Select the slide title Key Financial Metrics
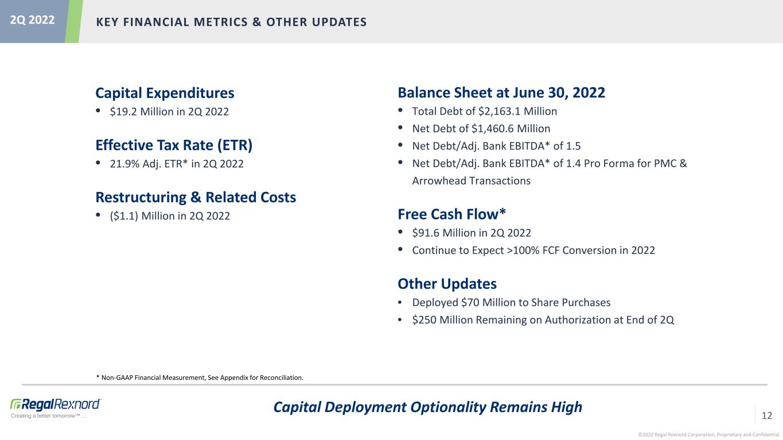This screenshot has width=783, height=440. (x=231, y=22)
